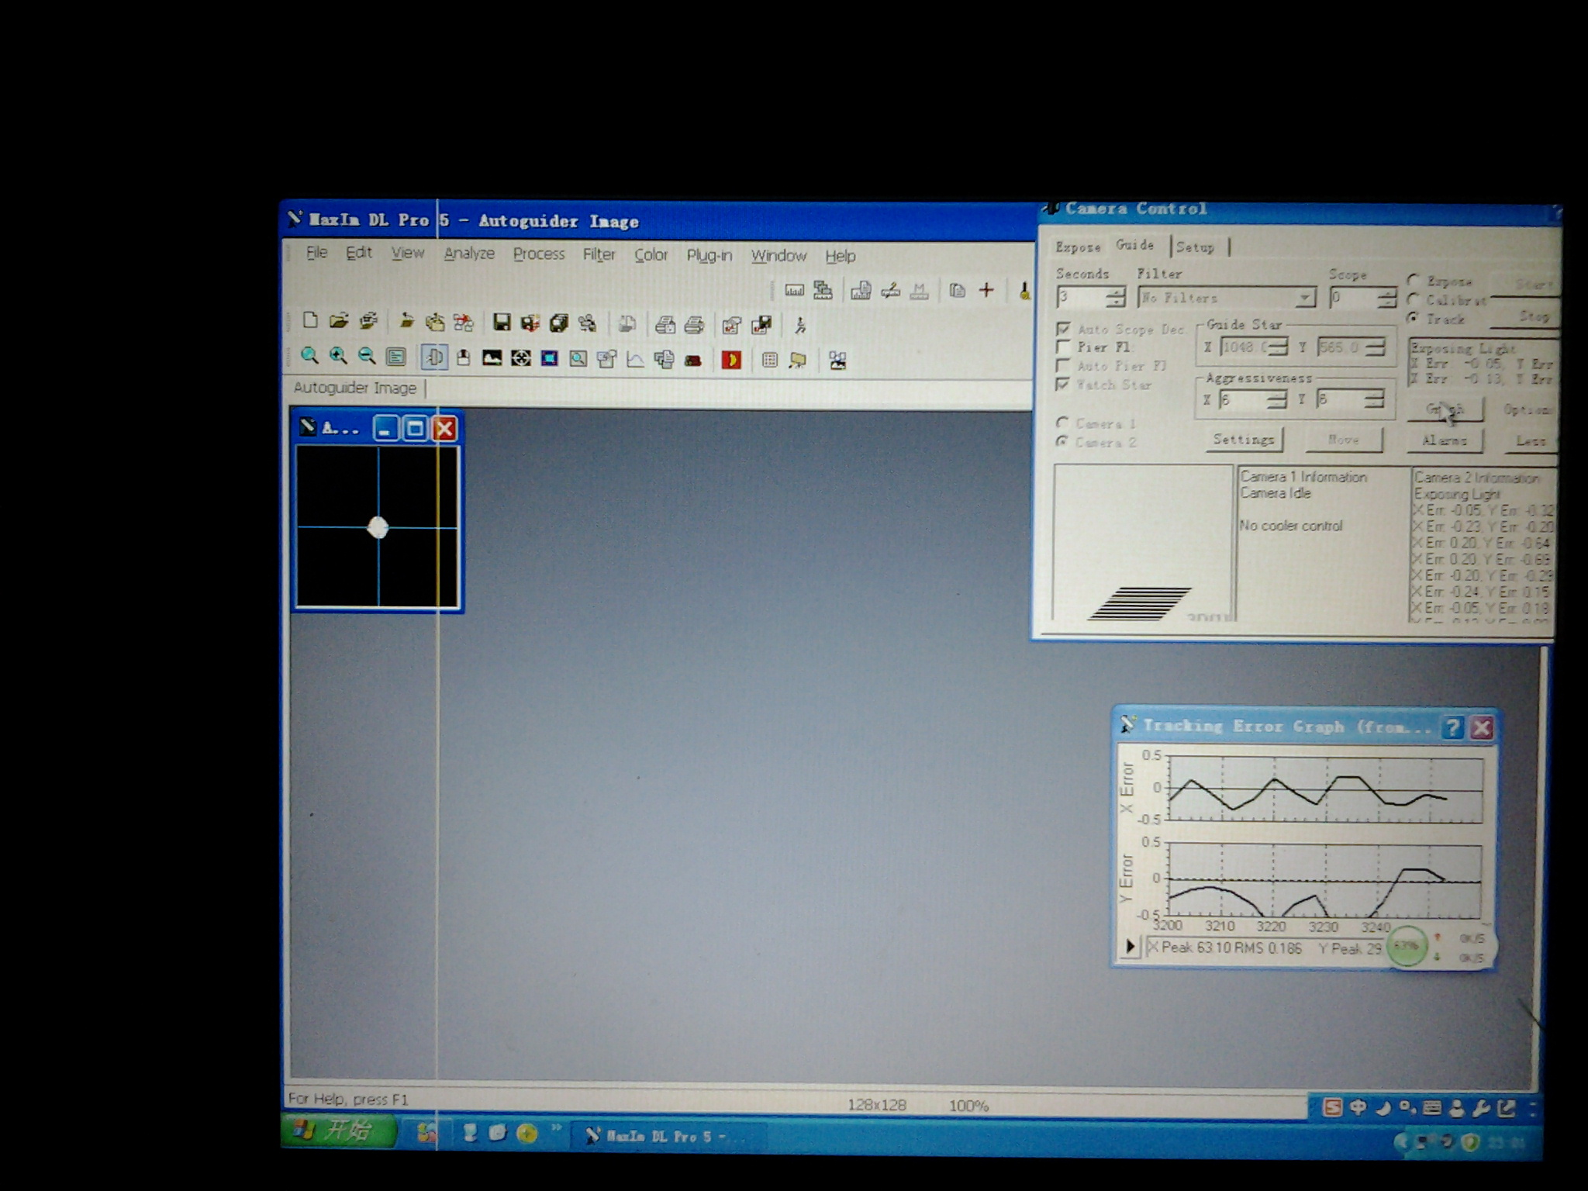The image size is (1588, 1191).
Task: Click the Seconds spinner arrows
Action: click(1116, 297)
